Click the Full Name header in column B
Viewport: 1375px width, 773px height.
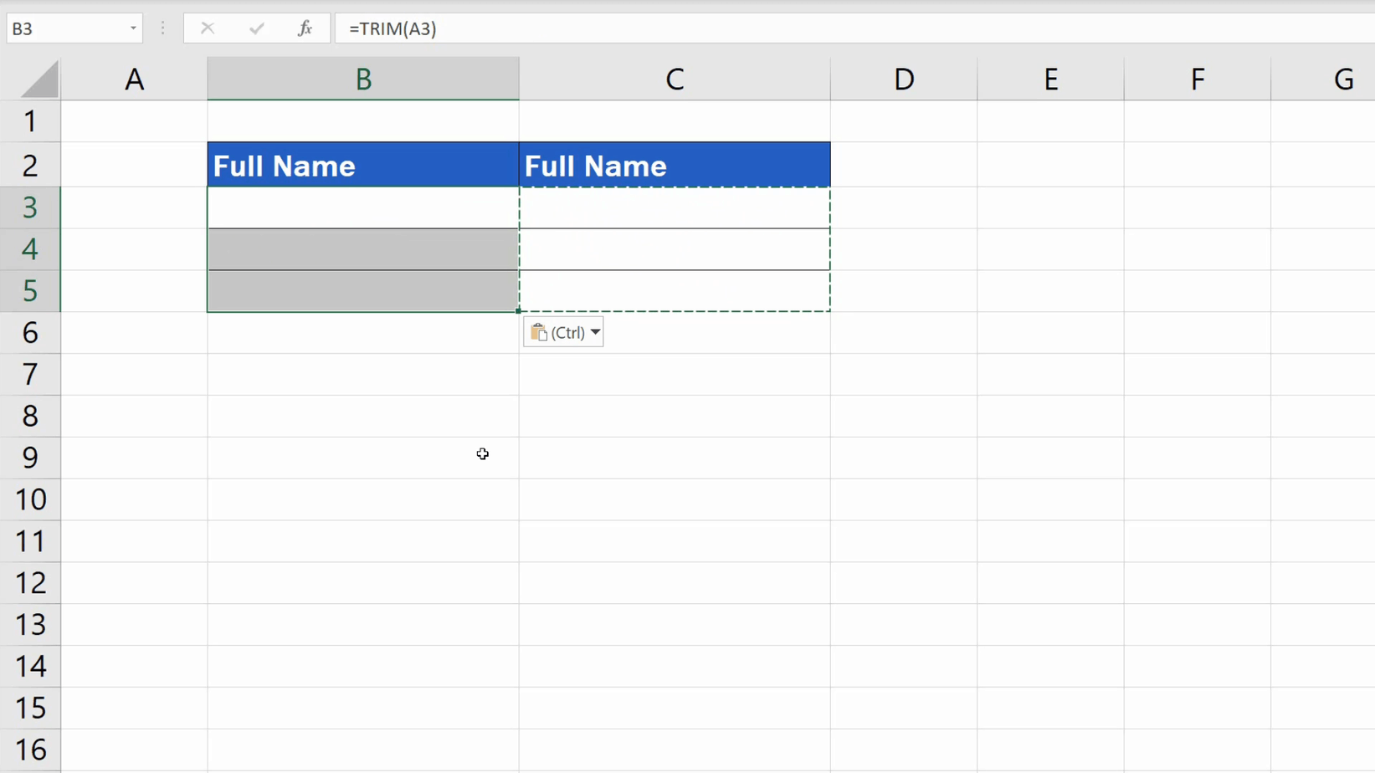click(362, 165)
